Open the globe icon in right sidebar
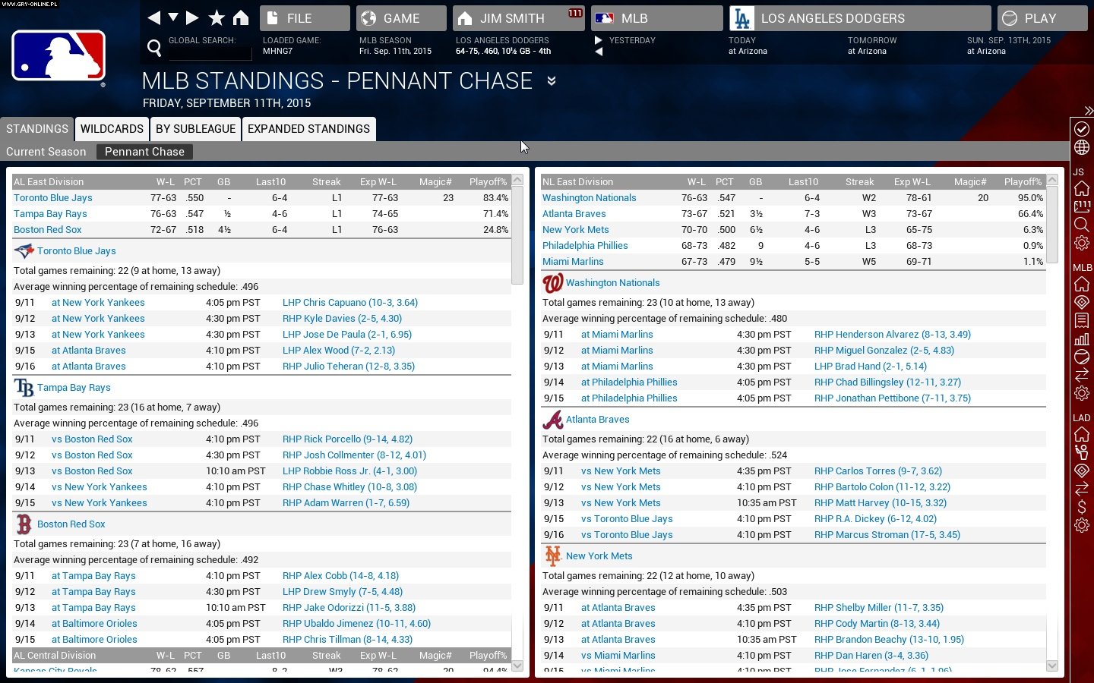 pyautogui.click(x=1082, y=147)
